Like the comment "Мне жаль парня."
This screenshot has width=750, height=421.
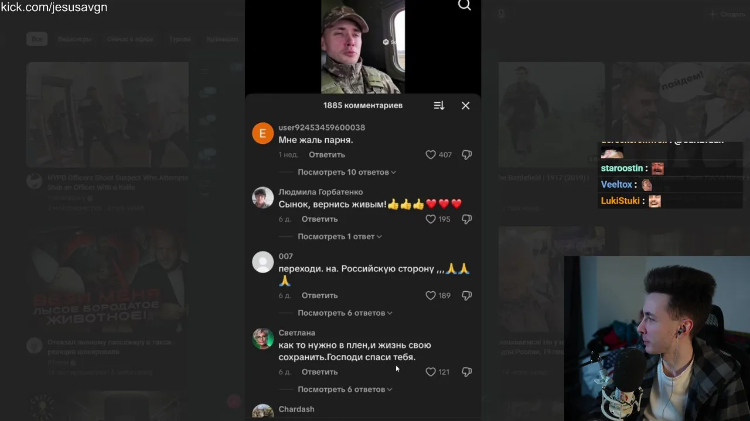(x=431, y=155)
